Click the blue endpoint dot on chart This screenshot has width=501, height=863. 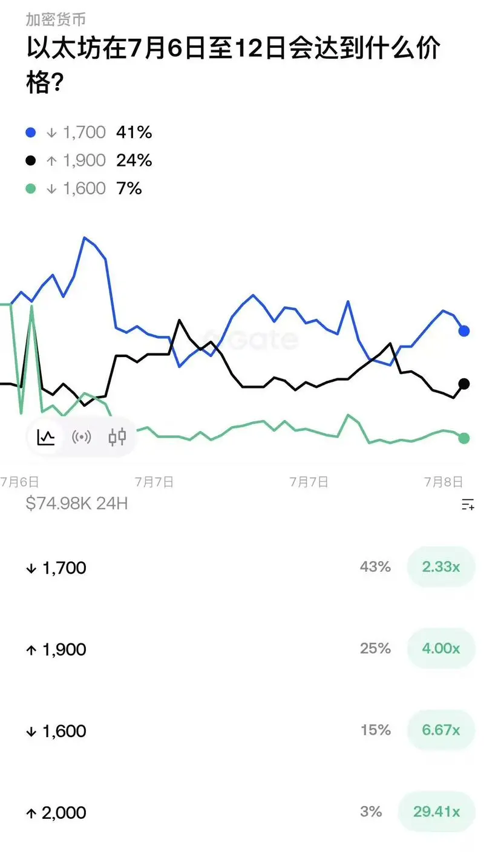tap(464, 331)
